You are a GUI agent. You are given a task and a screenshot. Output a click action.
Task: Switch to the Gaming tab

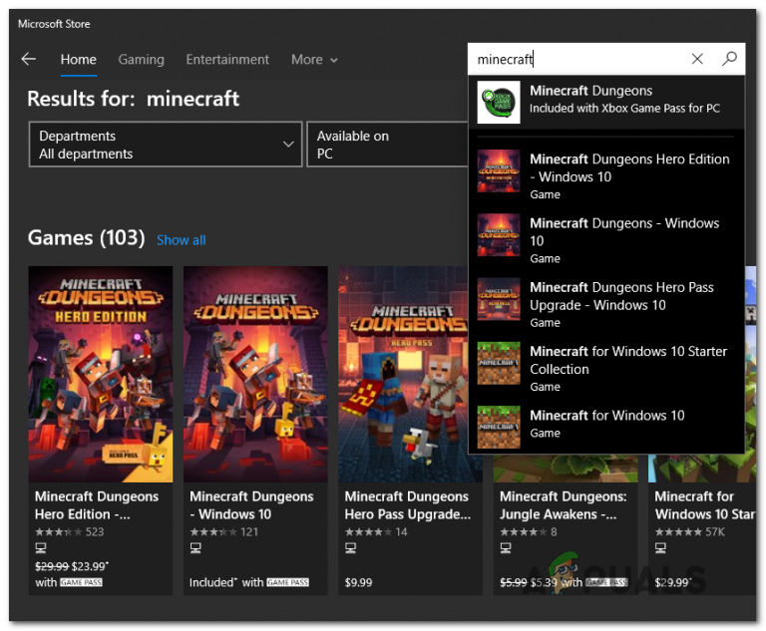pos(142,60)
